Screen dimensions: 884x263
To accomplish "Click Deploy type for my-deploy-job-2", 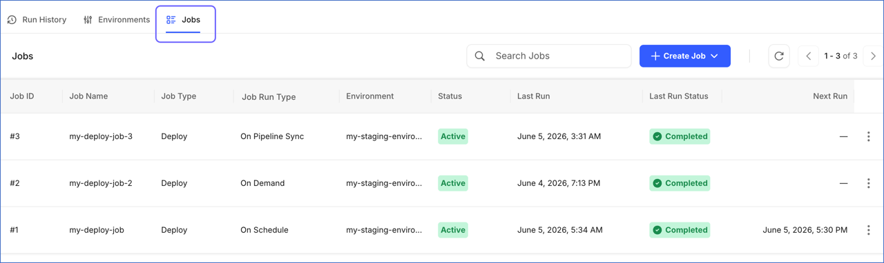I will 174,183.
